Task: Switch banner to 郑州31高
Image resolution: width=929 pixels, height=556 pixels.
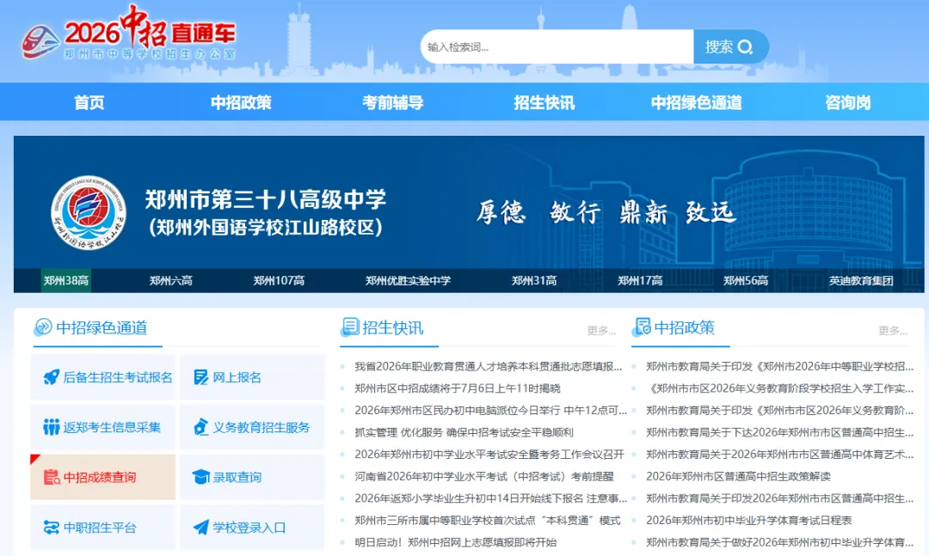Action: [534, 281]
